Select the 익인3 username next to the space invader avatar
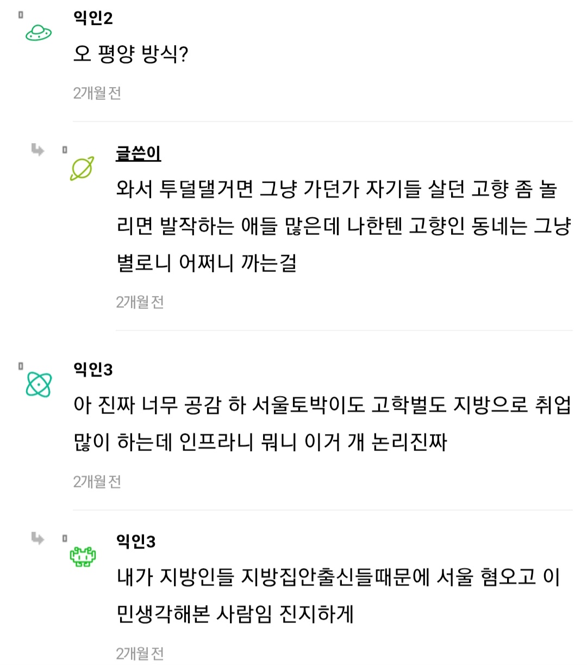Image resolution: width=587 pixels, height=665 pixels. [x=136, y=541]
